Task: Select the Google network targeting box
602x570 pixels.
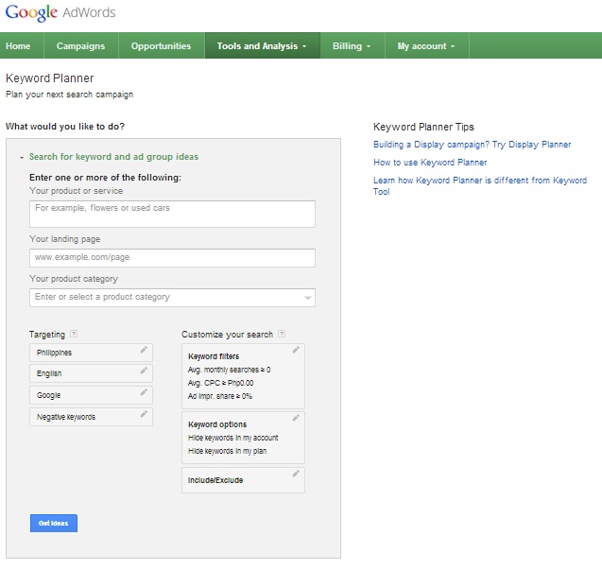Action: click(x=91, y=395)
